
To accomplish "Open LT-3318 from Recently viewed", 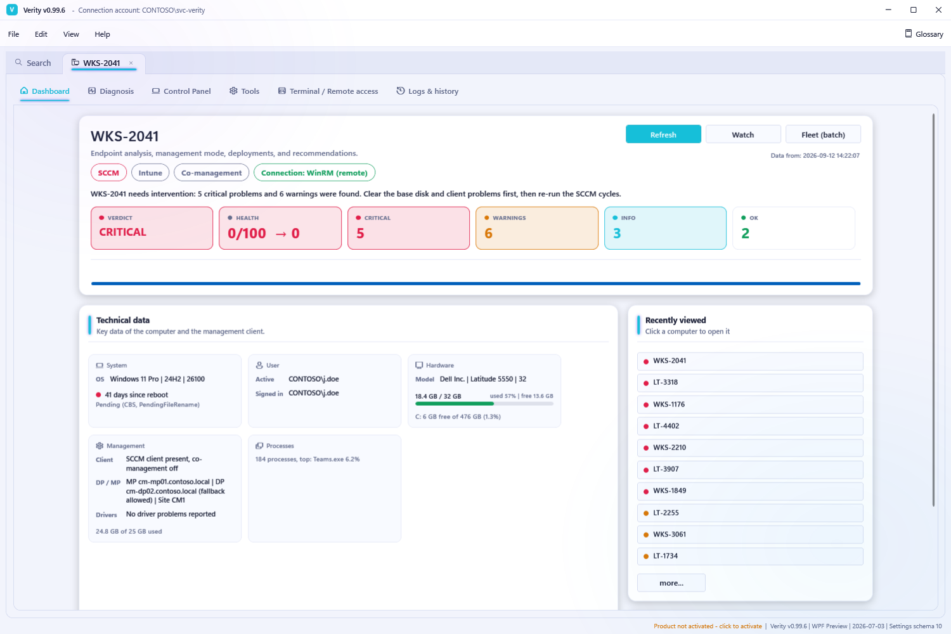I will click(x=750, y=383).
